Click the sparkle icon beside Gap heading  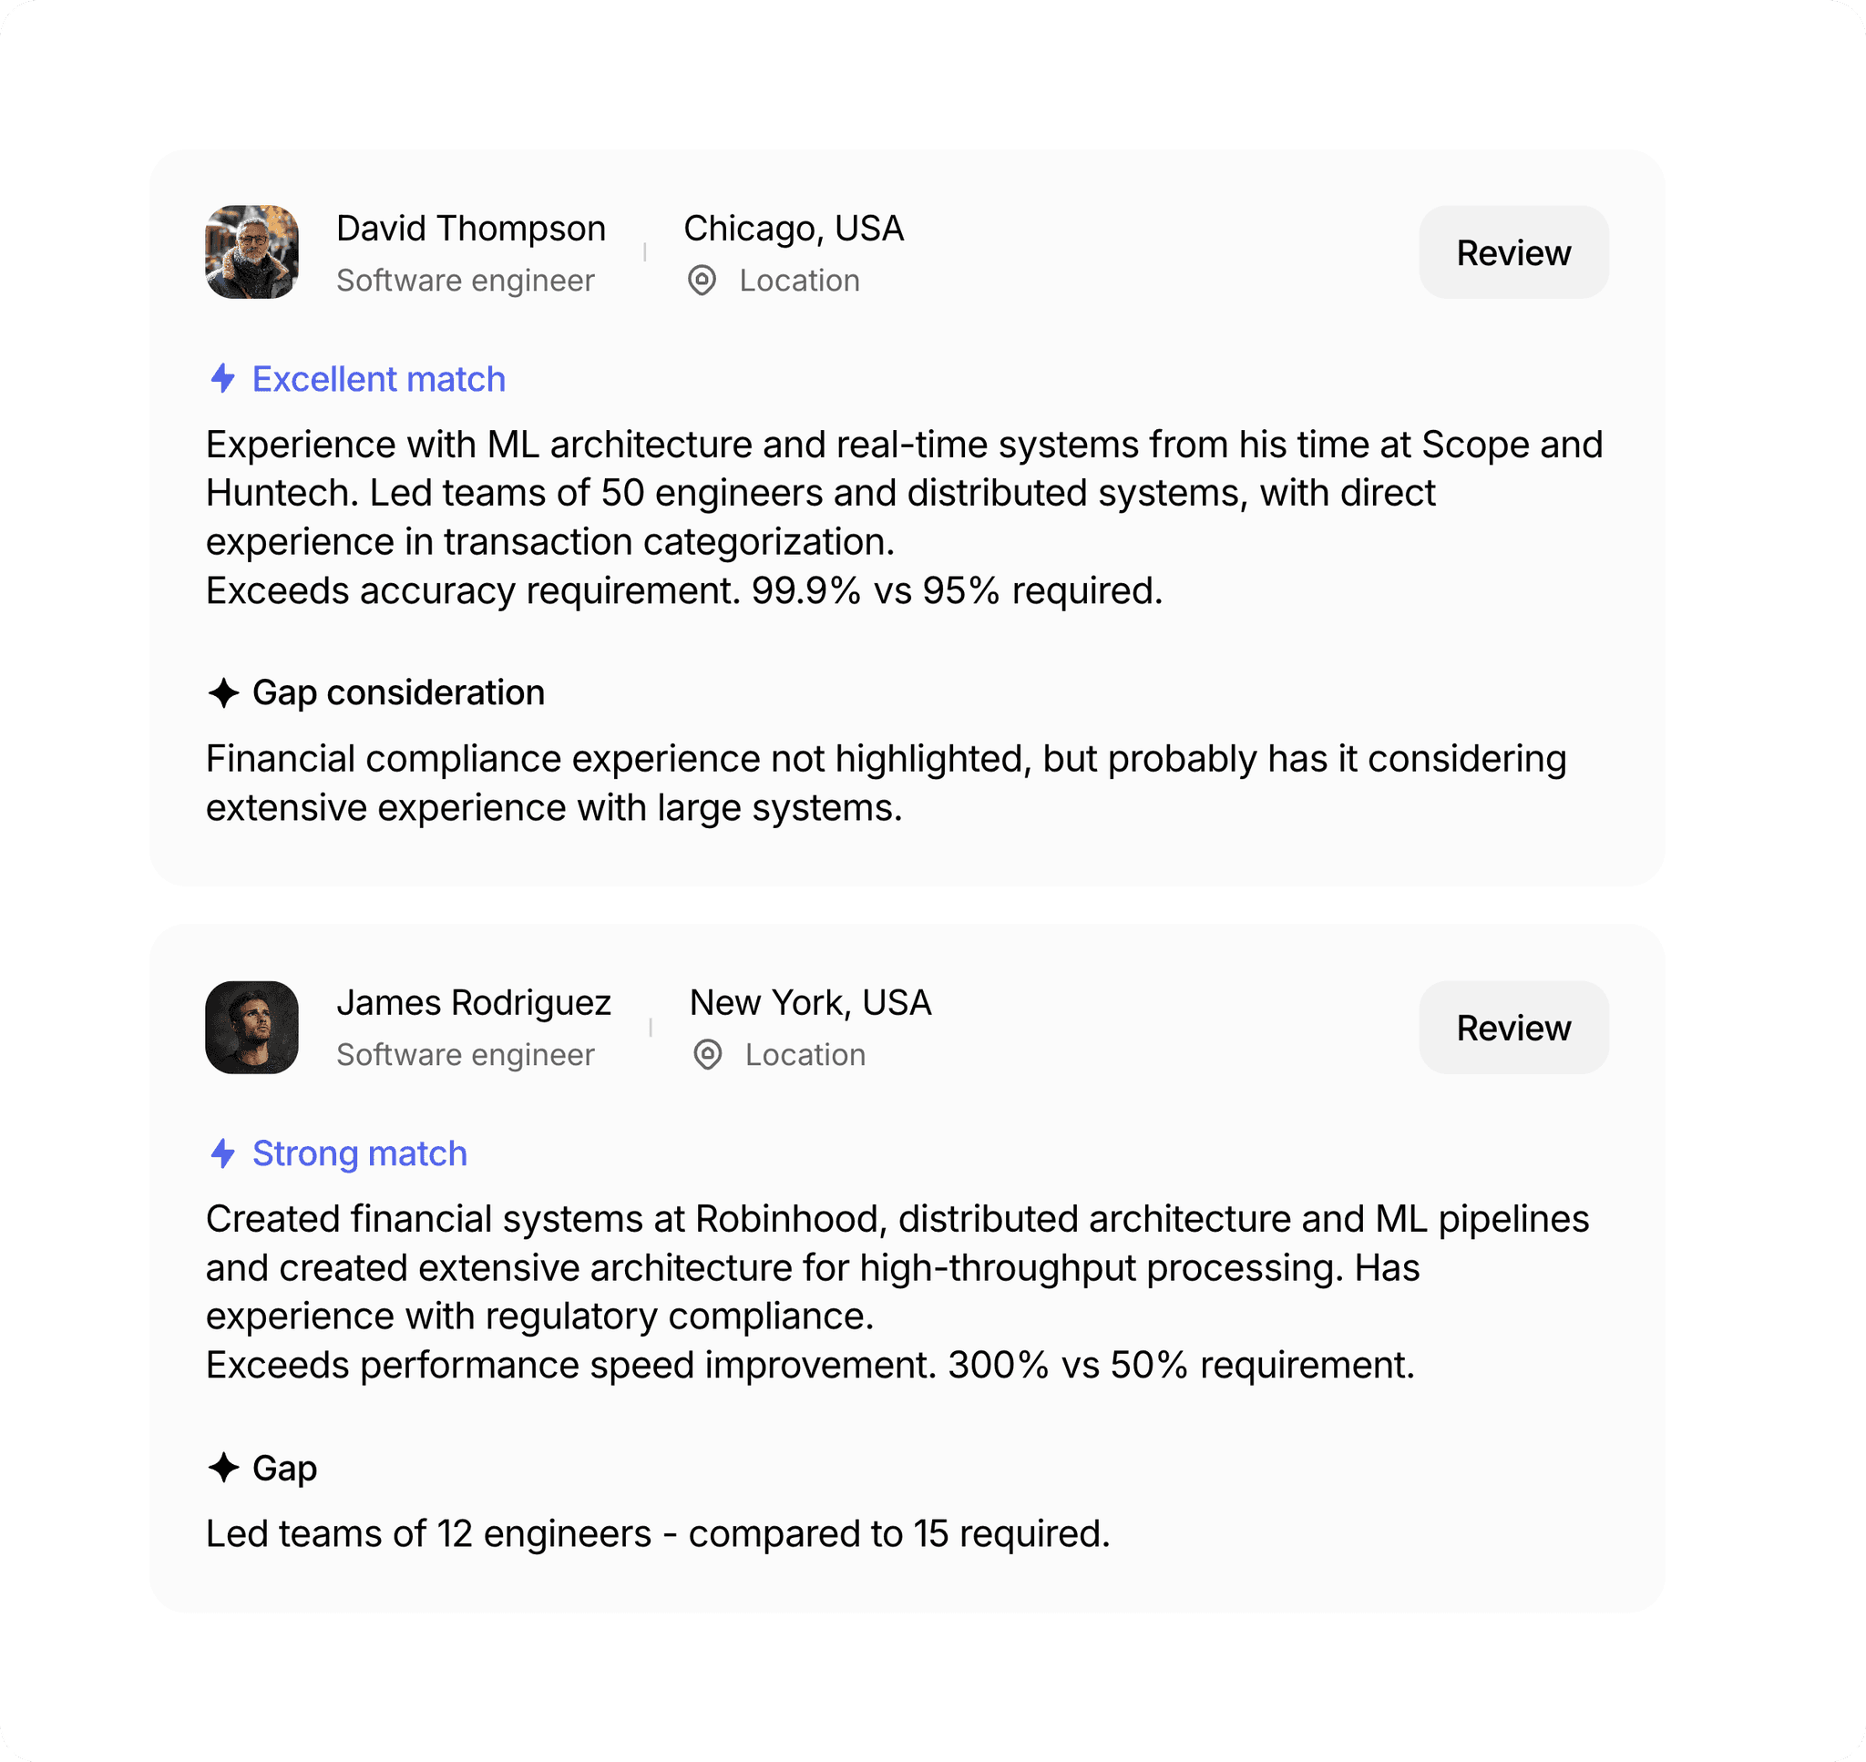pyautogui.click(x=223, y=1468)
